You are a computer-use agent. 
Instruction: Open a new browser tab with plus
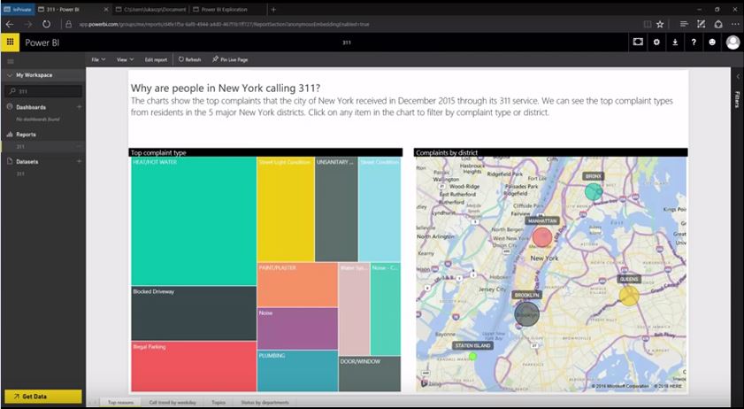273,10
